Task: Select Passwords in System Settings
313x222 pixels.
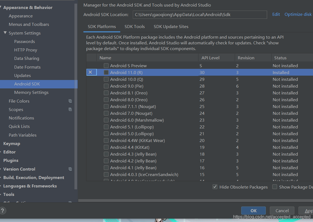Action: click(x=25, y=41)
